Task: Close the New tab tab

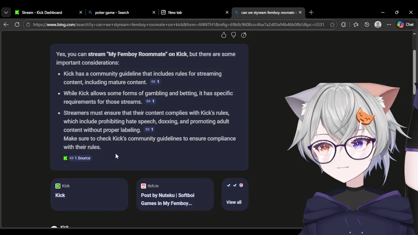Action: (x=227, y=12)
